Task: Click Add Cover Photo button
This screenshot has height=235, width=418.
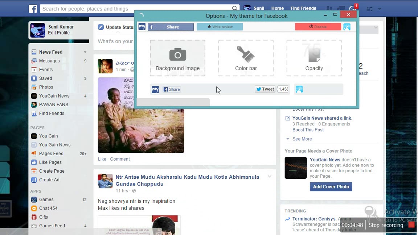Action: pos(331,186)
